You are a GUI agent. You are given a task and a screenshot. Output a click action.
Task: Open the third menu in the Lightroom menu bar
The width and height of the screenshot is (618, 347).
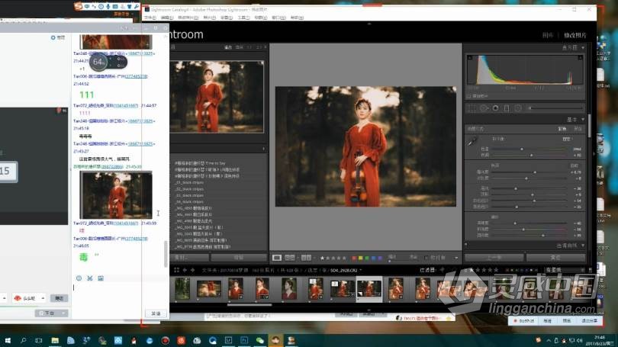coord(188,18)
